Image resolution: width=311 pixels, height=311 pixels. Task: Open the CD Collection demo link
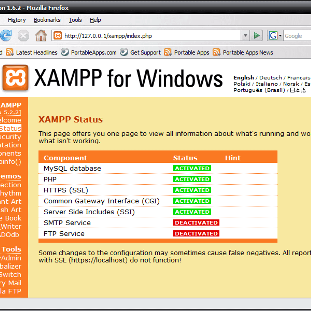(11, 185)
